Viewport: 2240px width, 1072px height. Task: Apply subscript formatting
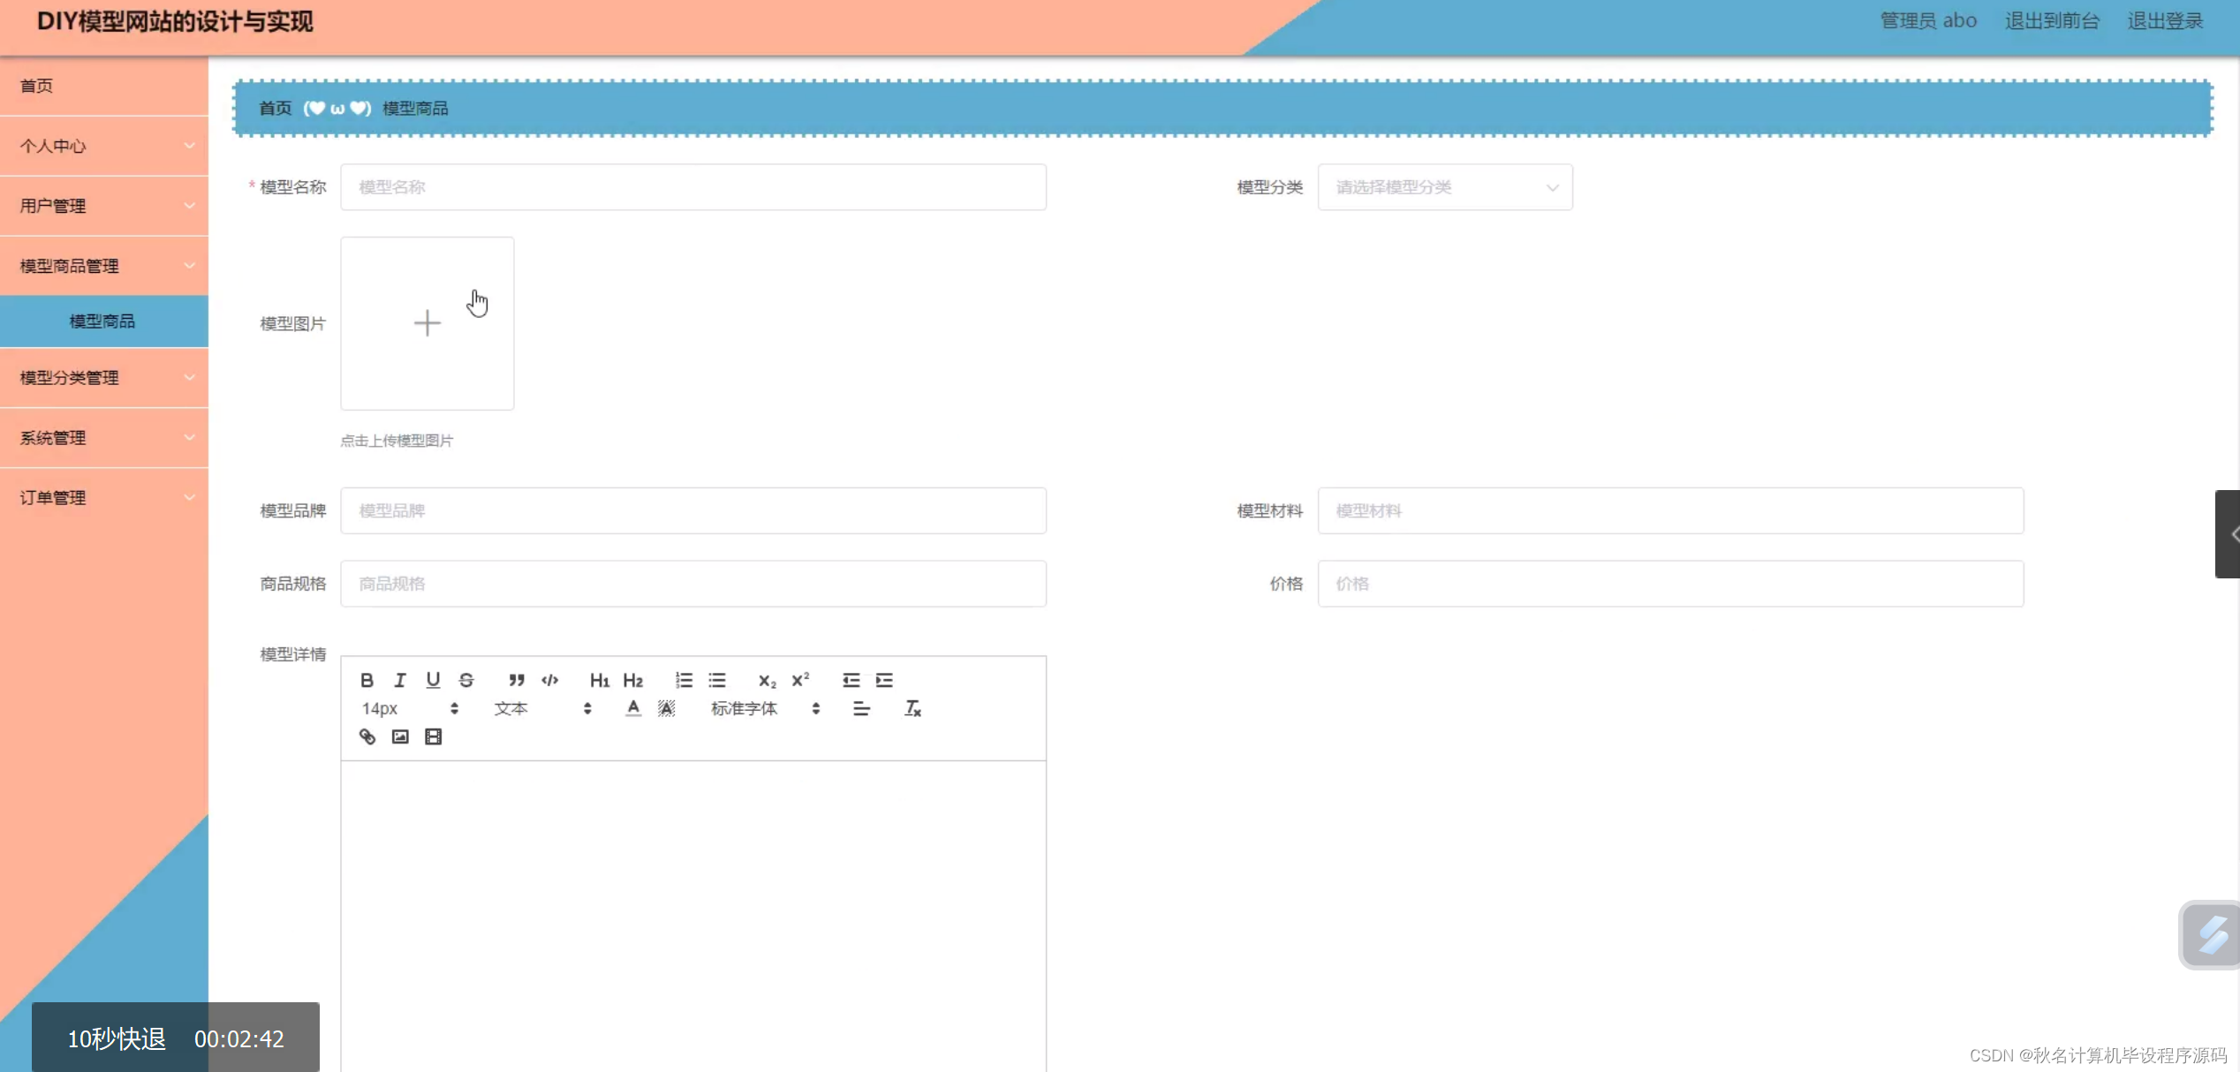tap(767, 680)
